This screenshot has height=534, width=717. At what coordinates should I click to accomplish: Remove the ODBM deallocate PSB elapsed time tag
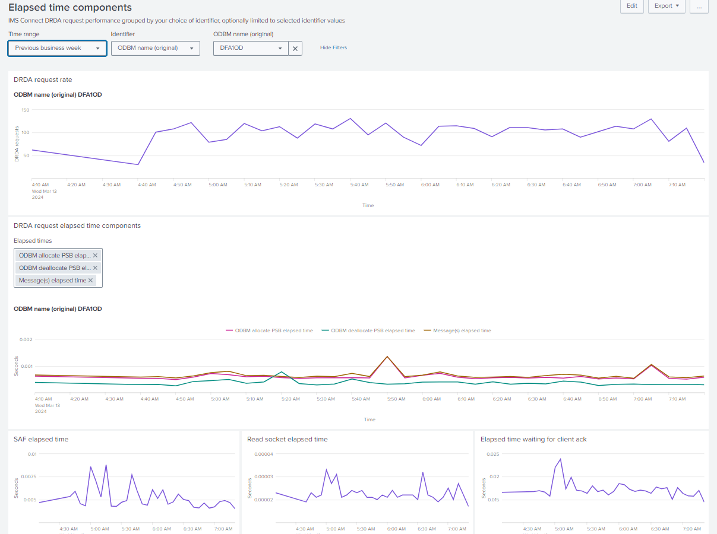click(95, 268)
